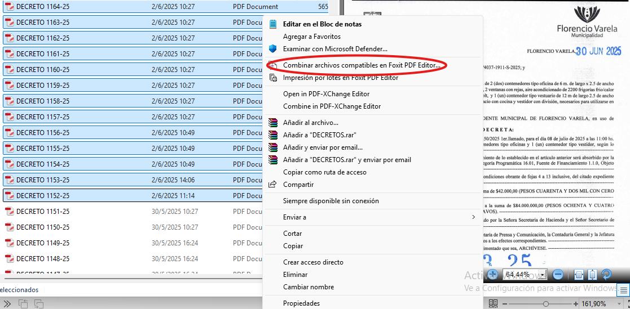630x309 pixels.
Task: Select the file name DECRETO 1149-25
Action: (43, 243)
